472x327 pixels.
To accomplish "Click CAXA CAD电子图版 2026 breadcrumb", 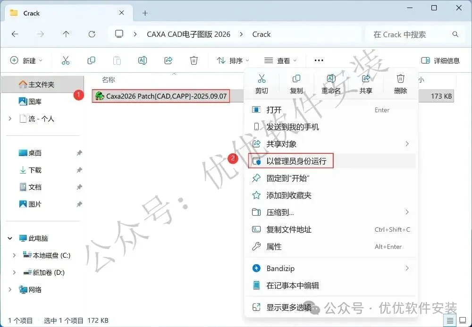I will 188,34.
